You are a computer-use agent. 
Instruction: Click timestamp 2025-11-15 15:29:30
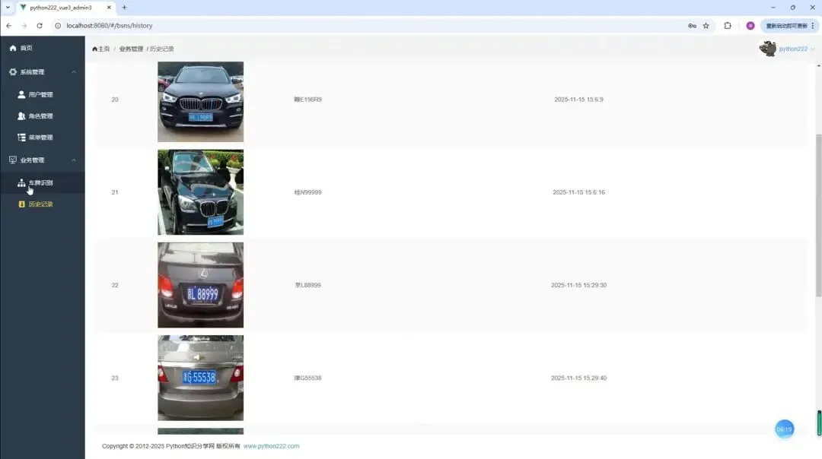tap(578, 285)
